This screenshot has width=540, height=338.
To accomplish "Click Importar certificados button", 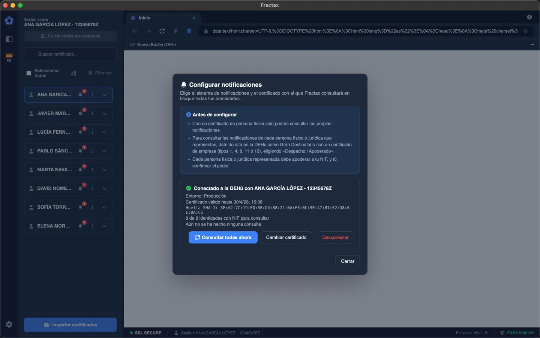I will [x=70, y=325].
